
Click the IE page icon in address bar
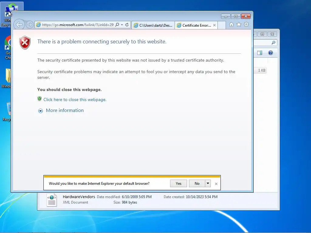click(39, 25)
